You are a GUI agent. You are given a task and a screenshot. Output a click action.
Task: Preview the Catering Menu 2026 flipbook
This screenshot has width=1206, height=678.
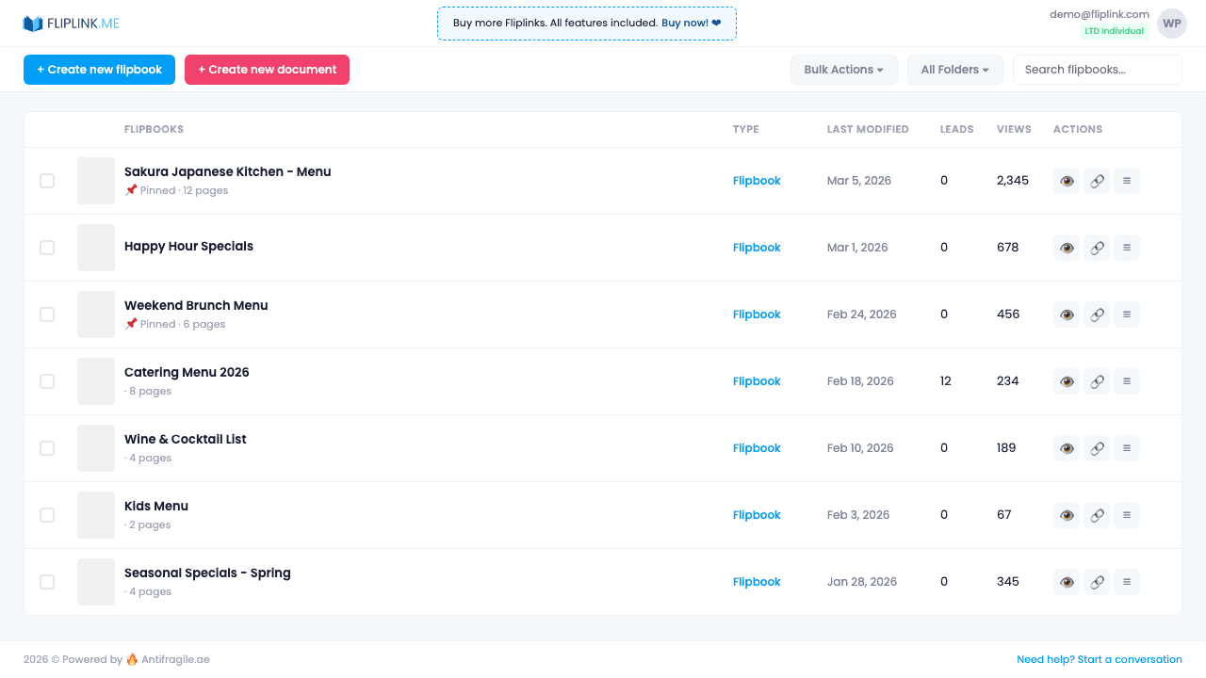1066,380
